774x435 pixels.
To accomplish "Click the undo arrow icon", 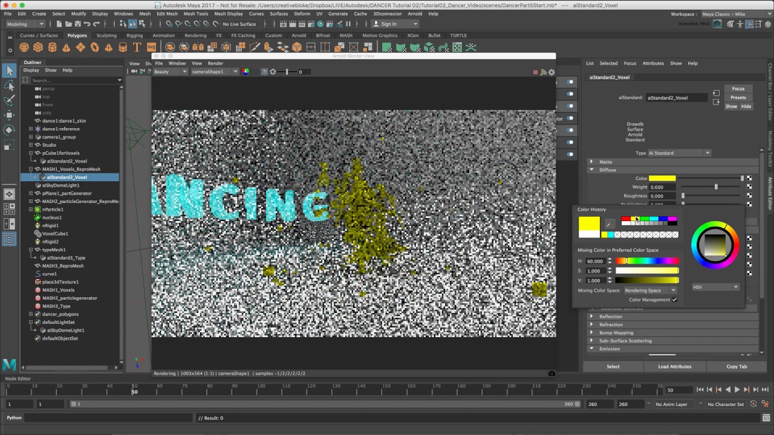I will 86,24.
